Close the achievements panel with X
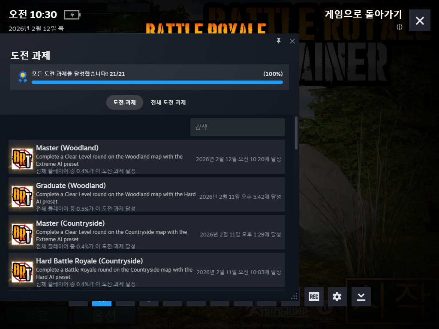Image resolution: width=439 pixels, height=329 pixels. (292, 41)
